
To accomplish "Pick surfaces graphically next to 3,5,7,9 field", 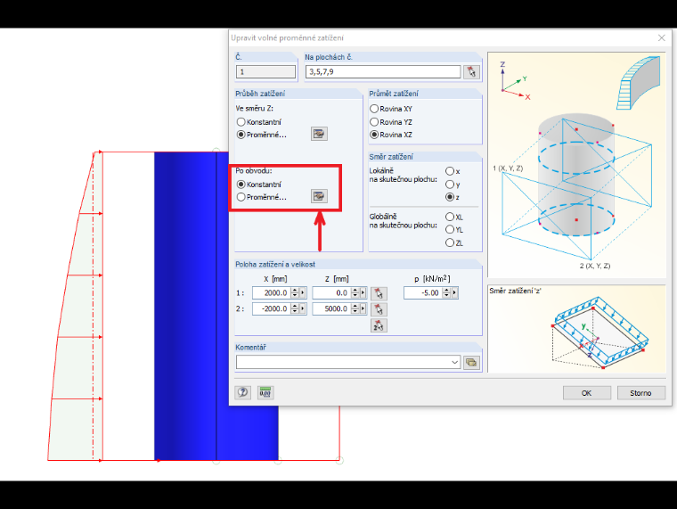I will click(x=471, y=71).
